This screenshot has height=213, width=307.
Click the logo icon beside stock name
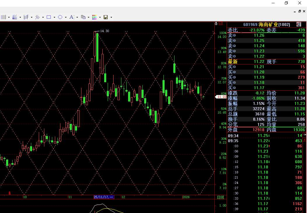click(x=299, y=24)
